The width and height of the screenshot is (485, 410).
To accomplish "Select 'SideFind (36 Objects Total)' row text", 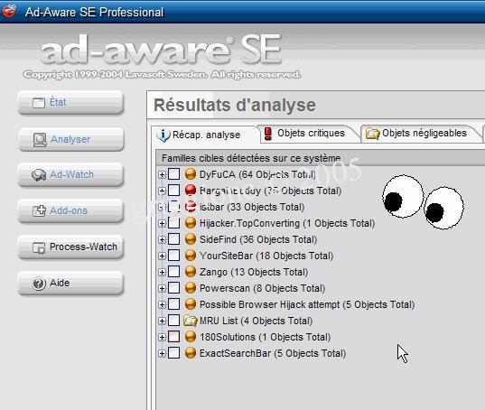I will pyautogui.click(x=258, y=239).
